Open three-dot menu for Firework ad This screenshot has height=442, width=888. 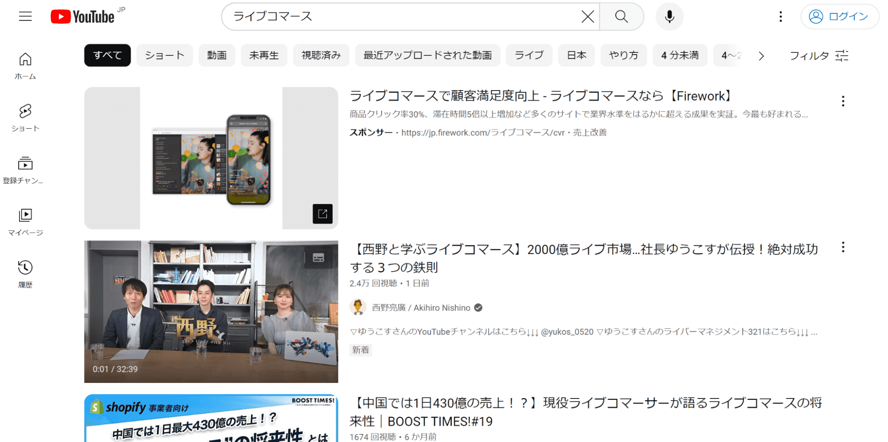coord(843,101)
